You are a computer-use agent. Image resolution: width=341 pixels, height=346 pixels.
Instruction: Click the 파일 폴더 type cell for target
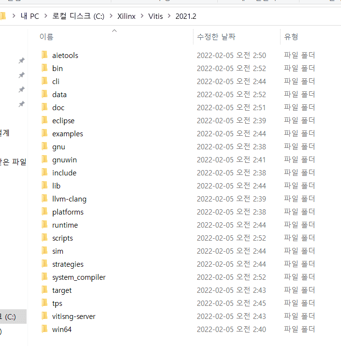(x=299, y=290)
